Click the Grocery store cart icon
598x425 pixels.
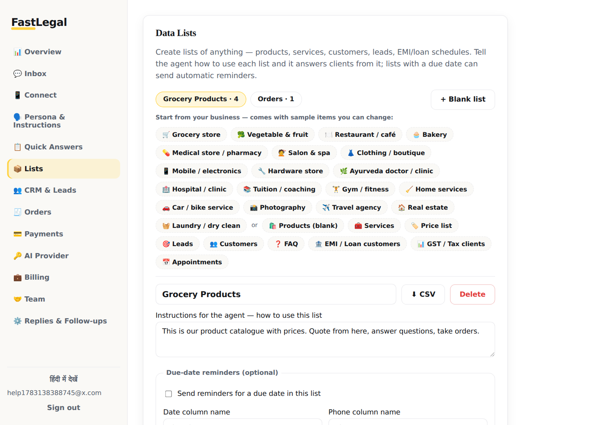166,135
